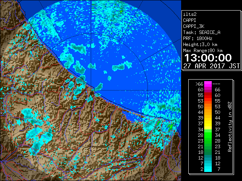
Task: Click the legend value '12' on left column
Action: point(201,158)
